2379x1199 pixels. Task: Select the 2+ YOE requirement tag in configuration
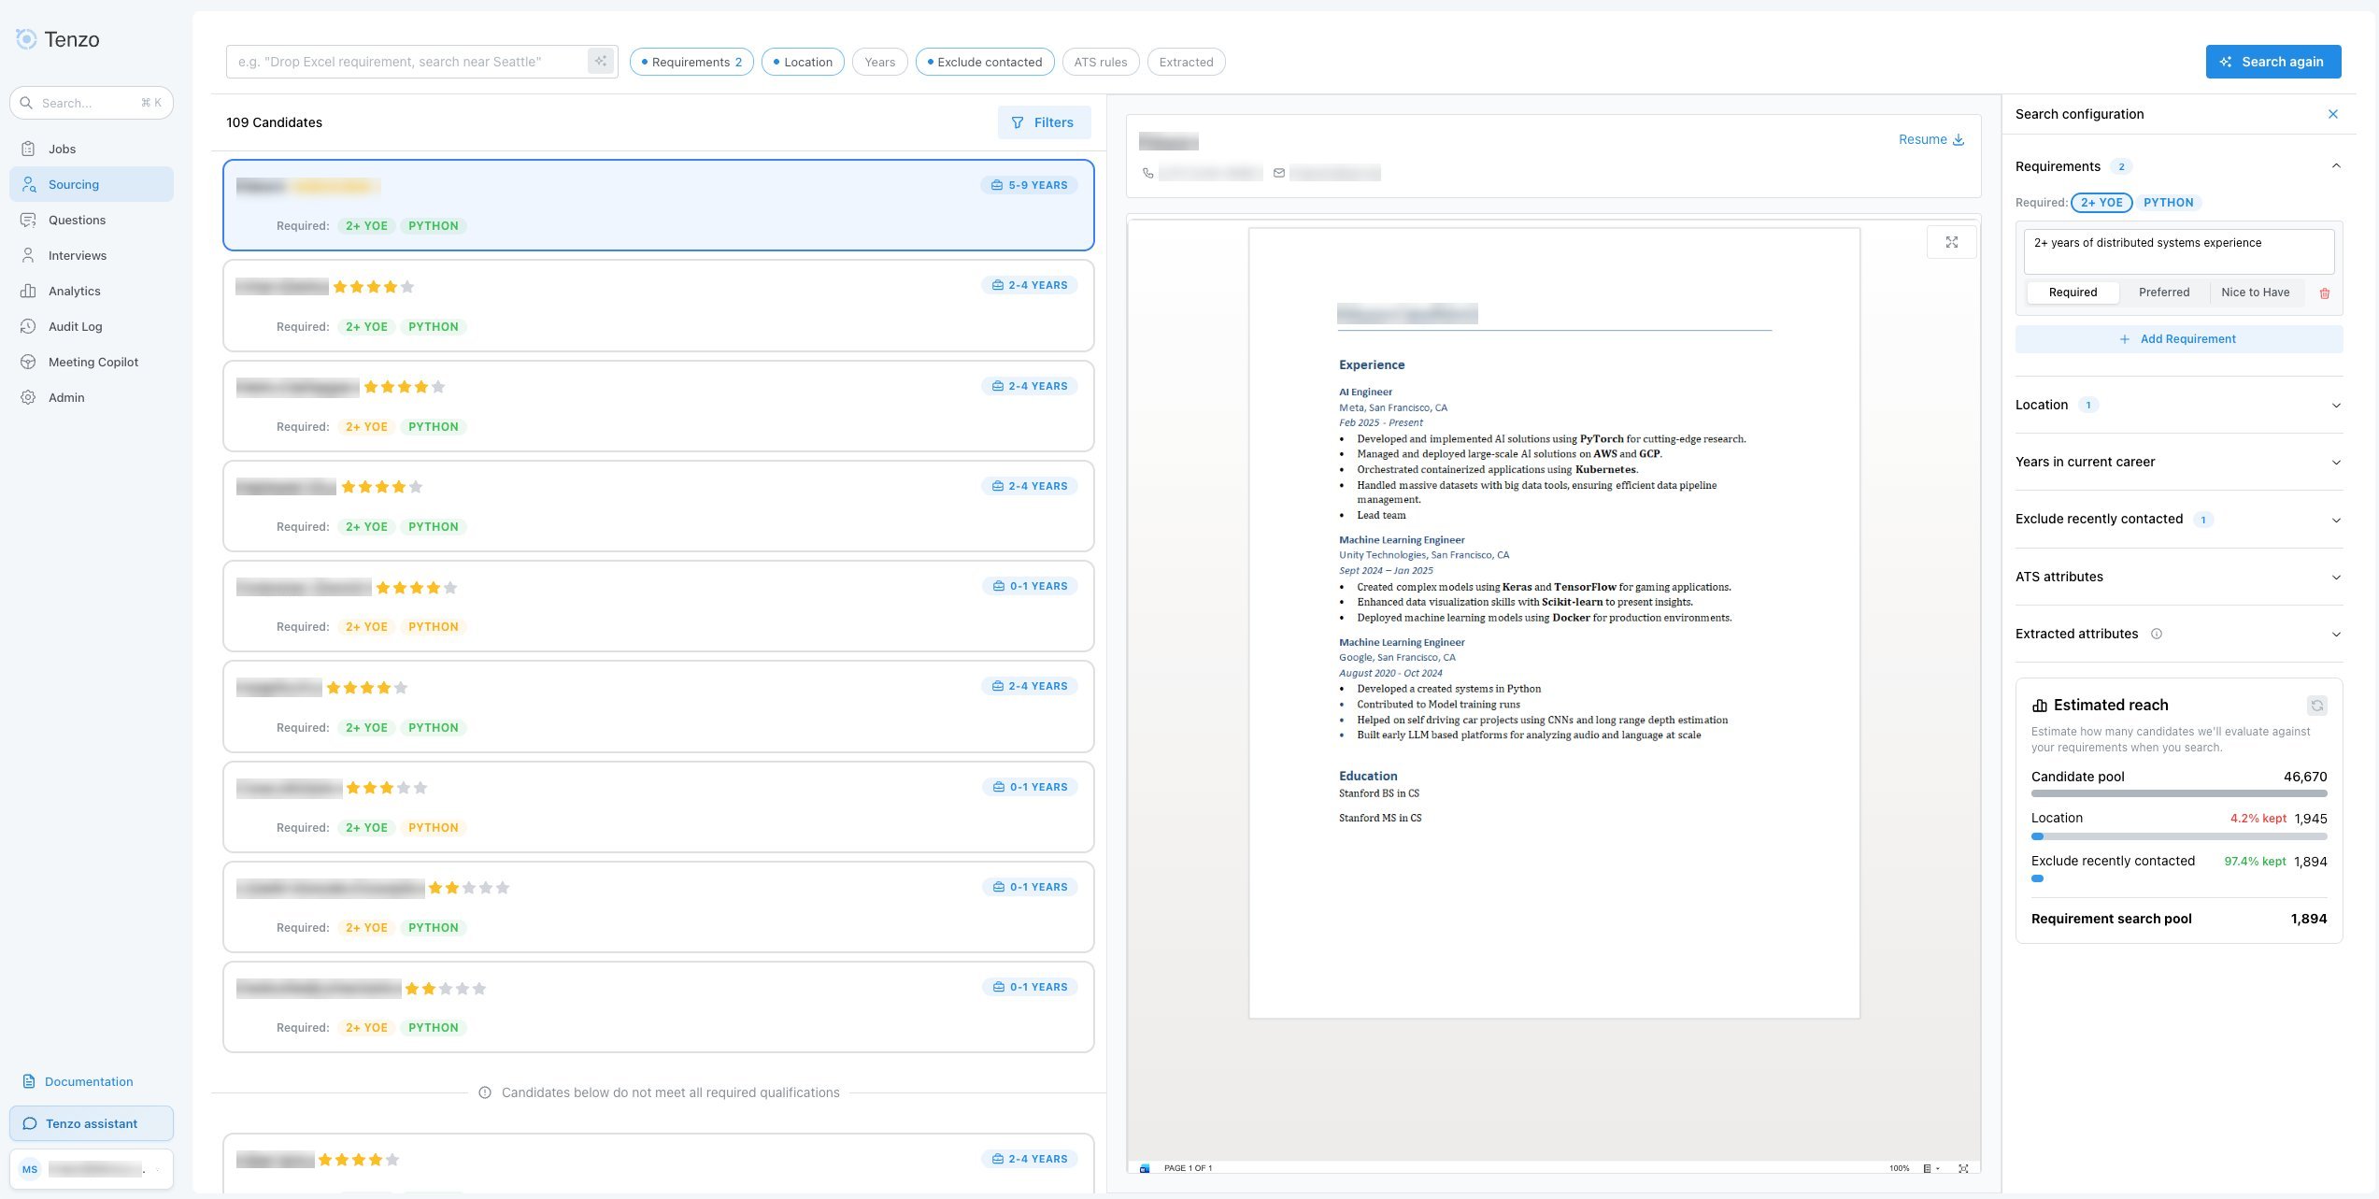pos(2101,203)
